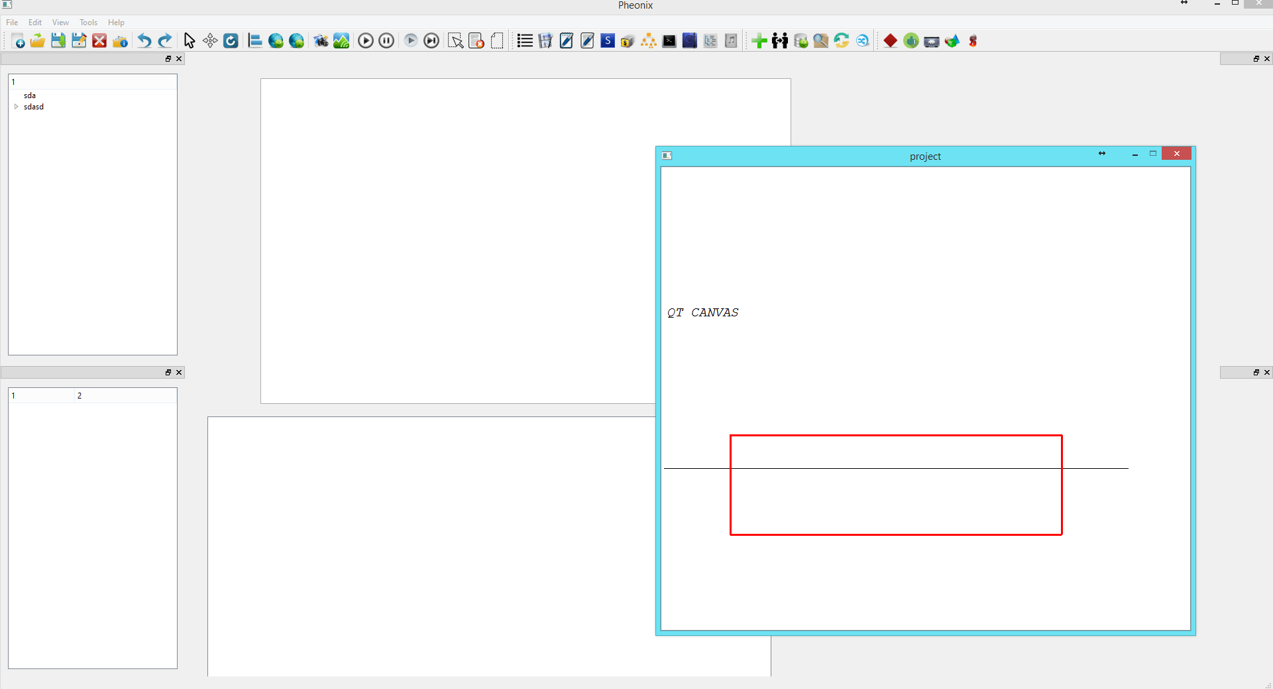
Task: Redo the last action
Action: [x=164, y=41]
